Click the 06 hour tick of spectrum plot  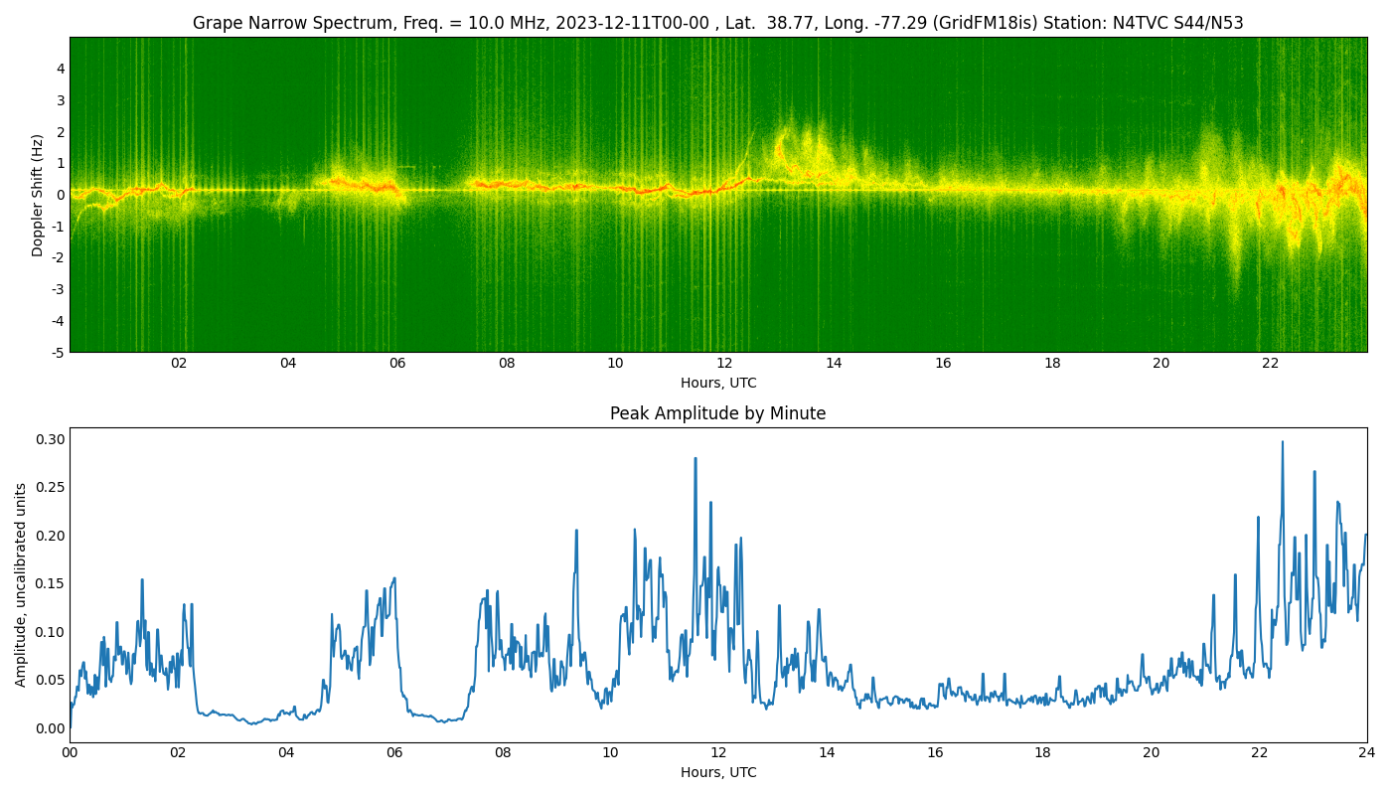[397, 363]
